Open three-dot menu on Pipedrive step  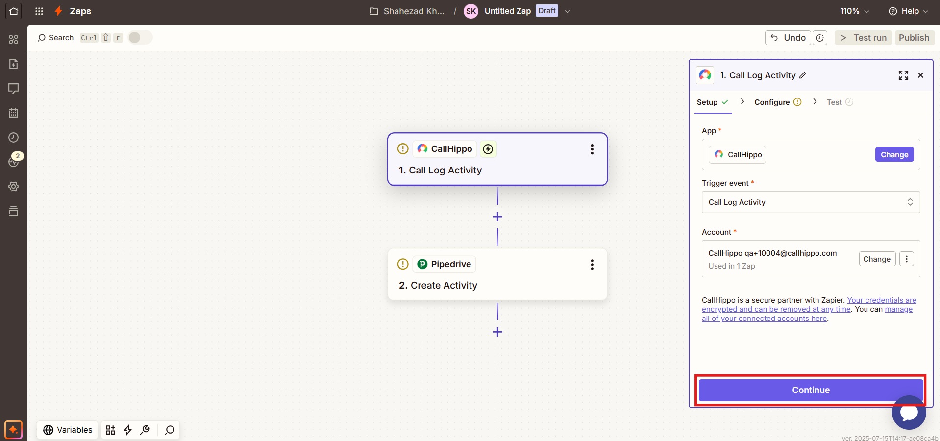click(592, 265)
